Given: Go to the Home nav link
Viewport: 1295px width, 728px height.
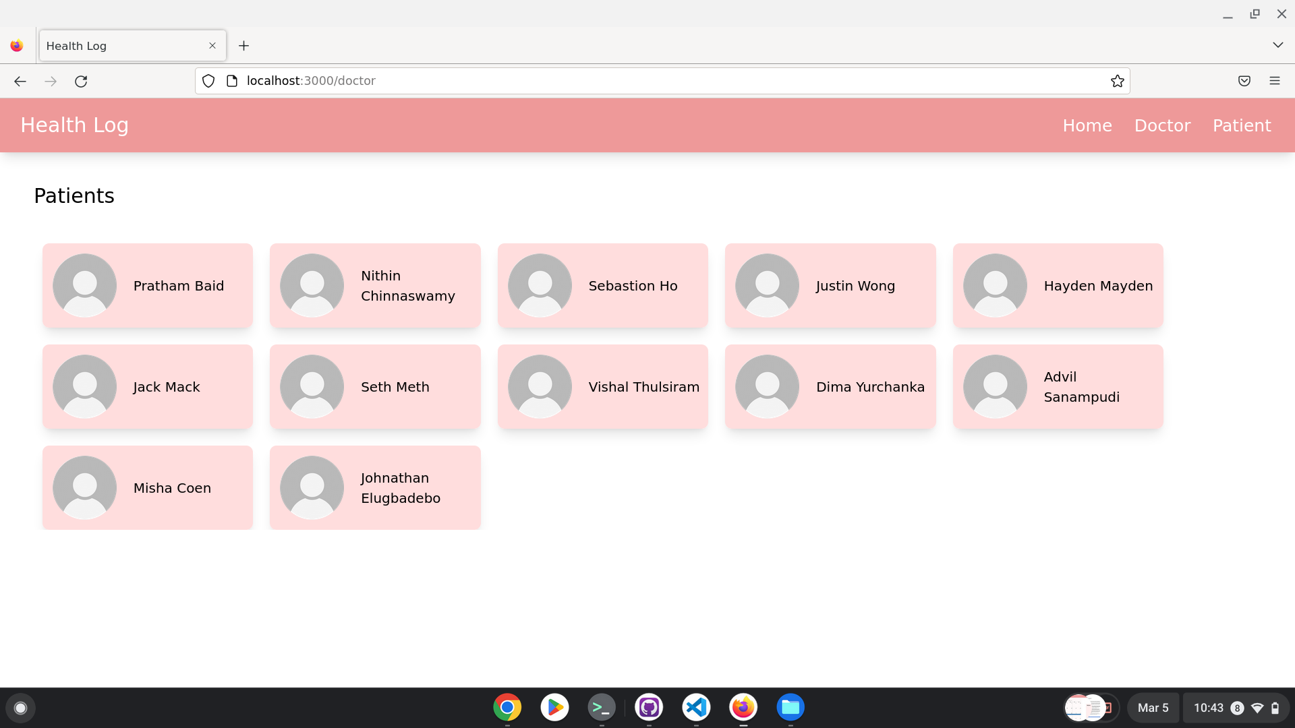Looking at the screenshot, I should [1087, 125].
